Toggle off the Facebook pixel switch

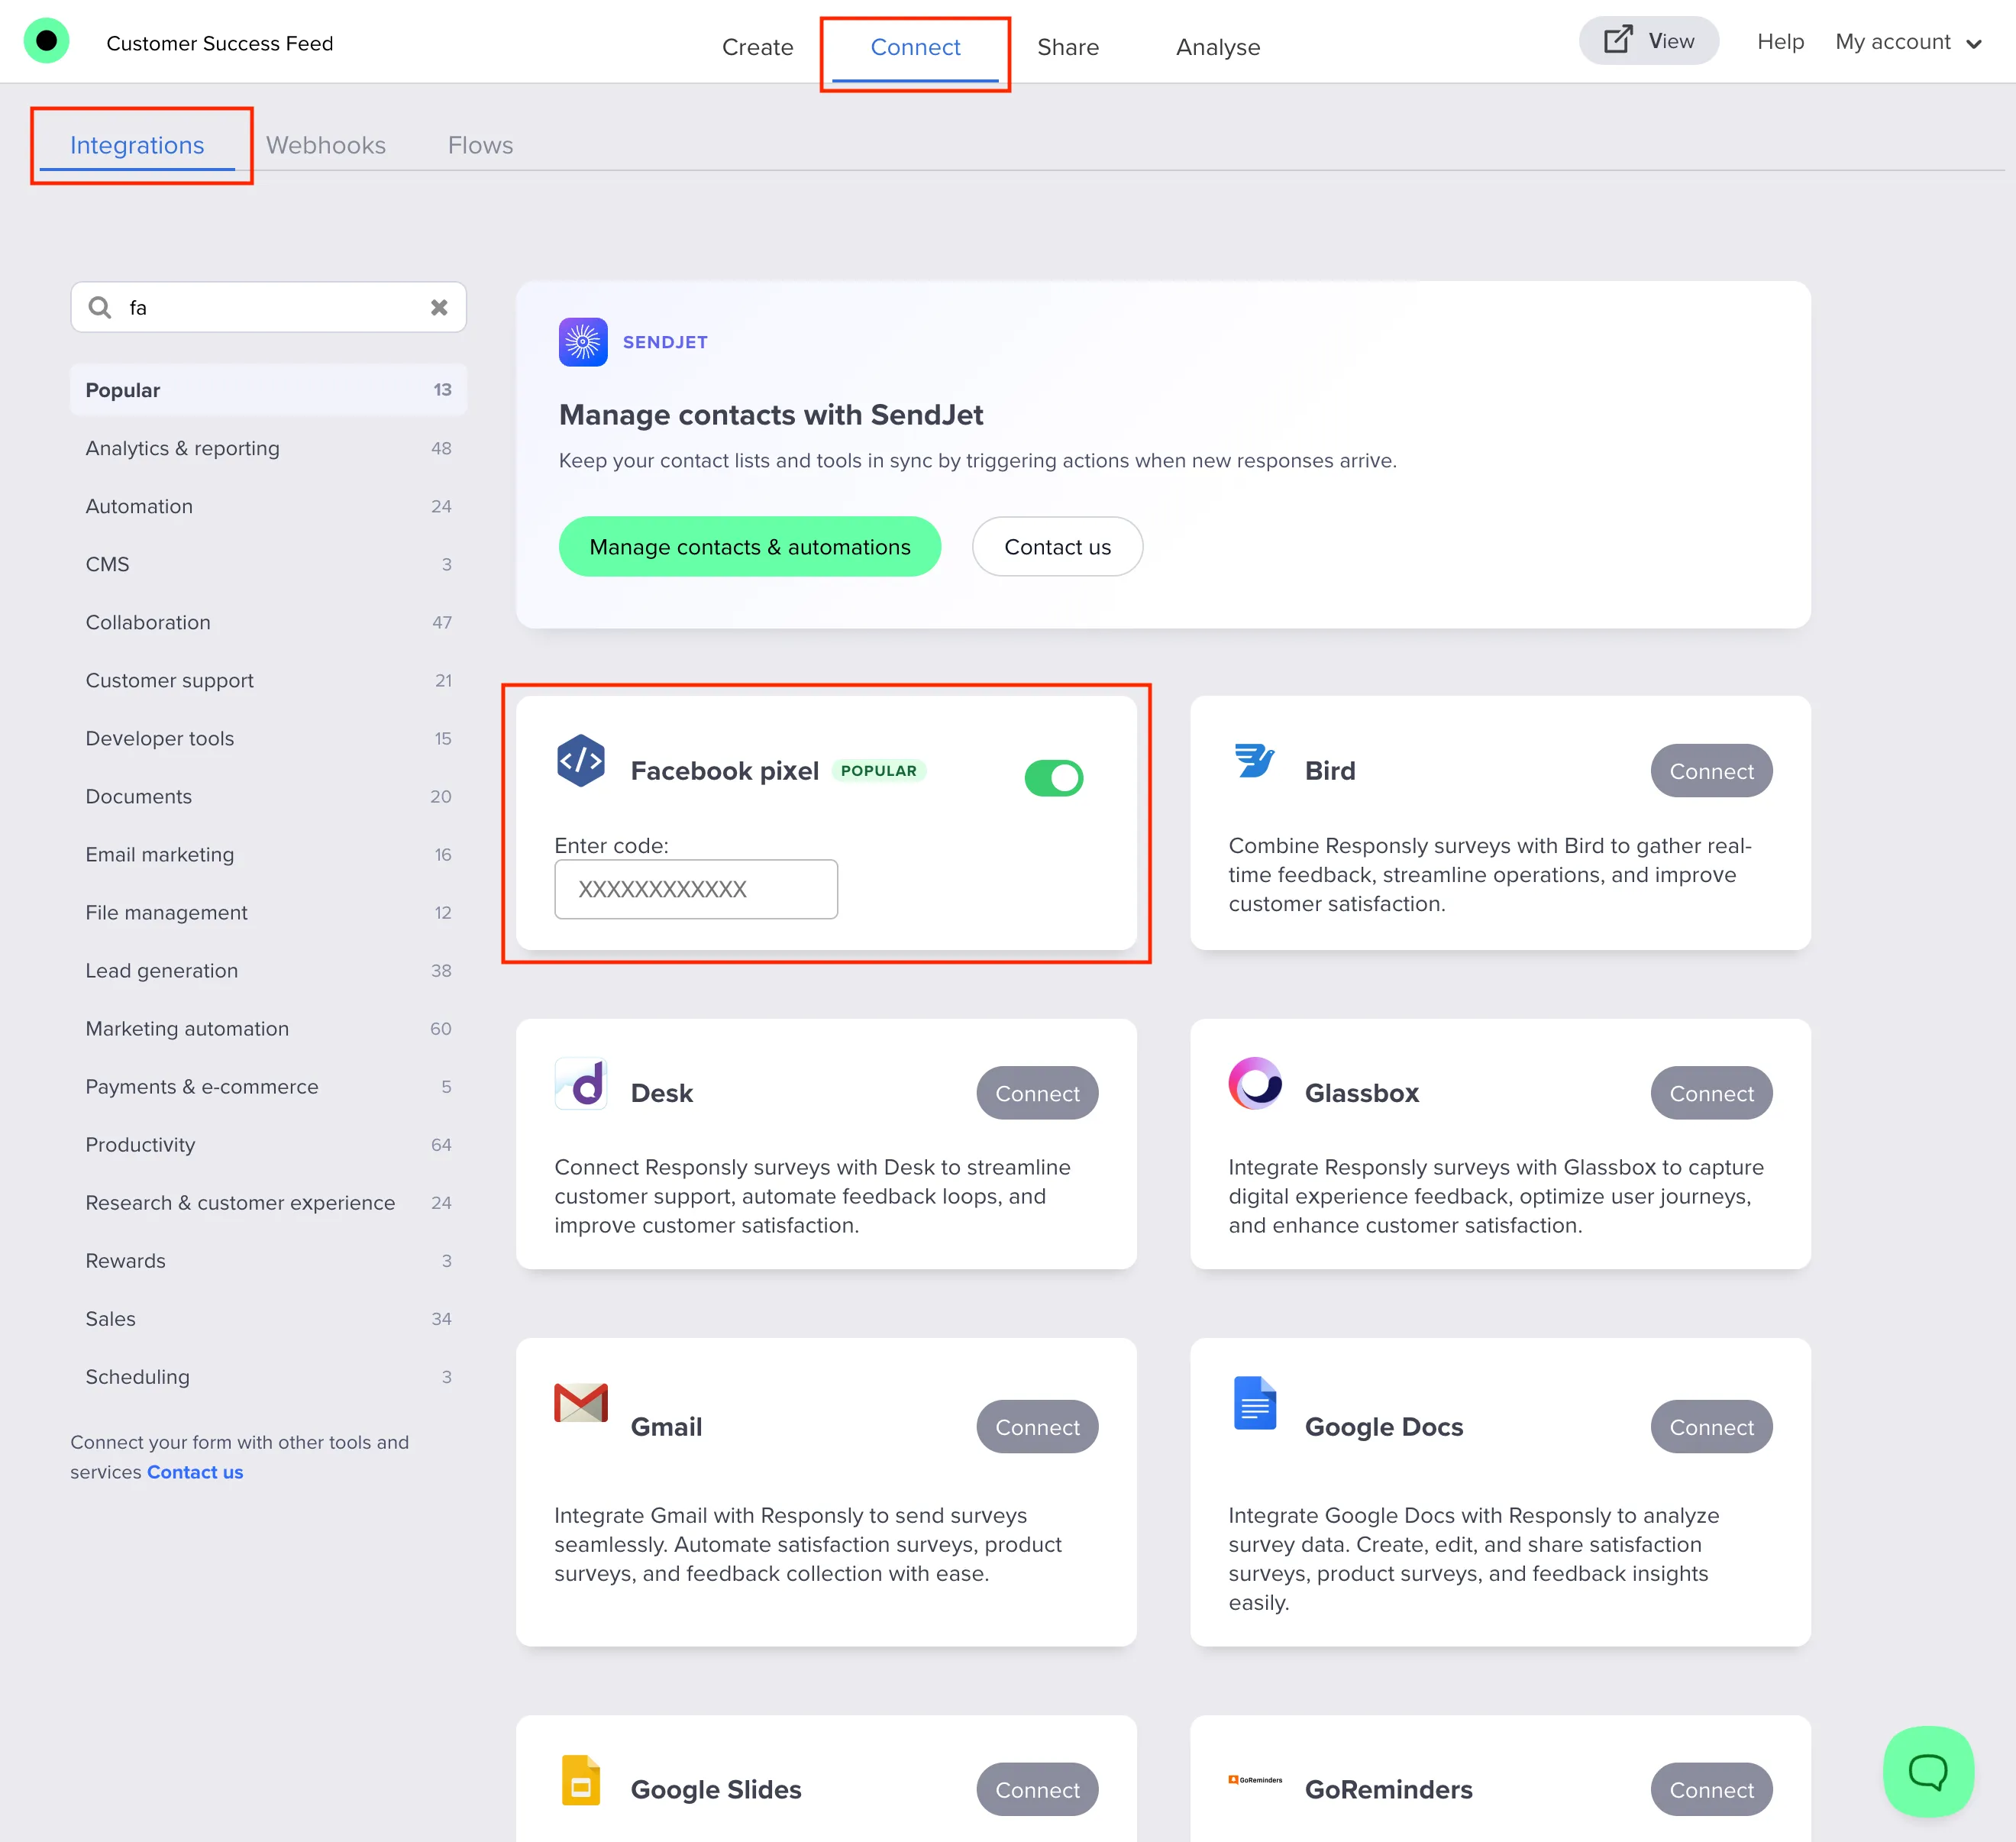(1054, 778)
